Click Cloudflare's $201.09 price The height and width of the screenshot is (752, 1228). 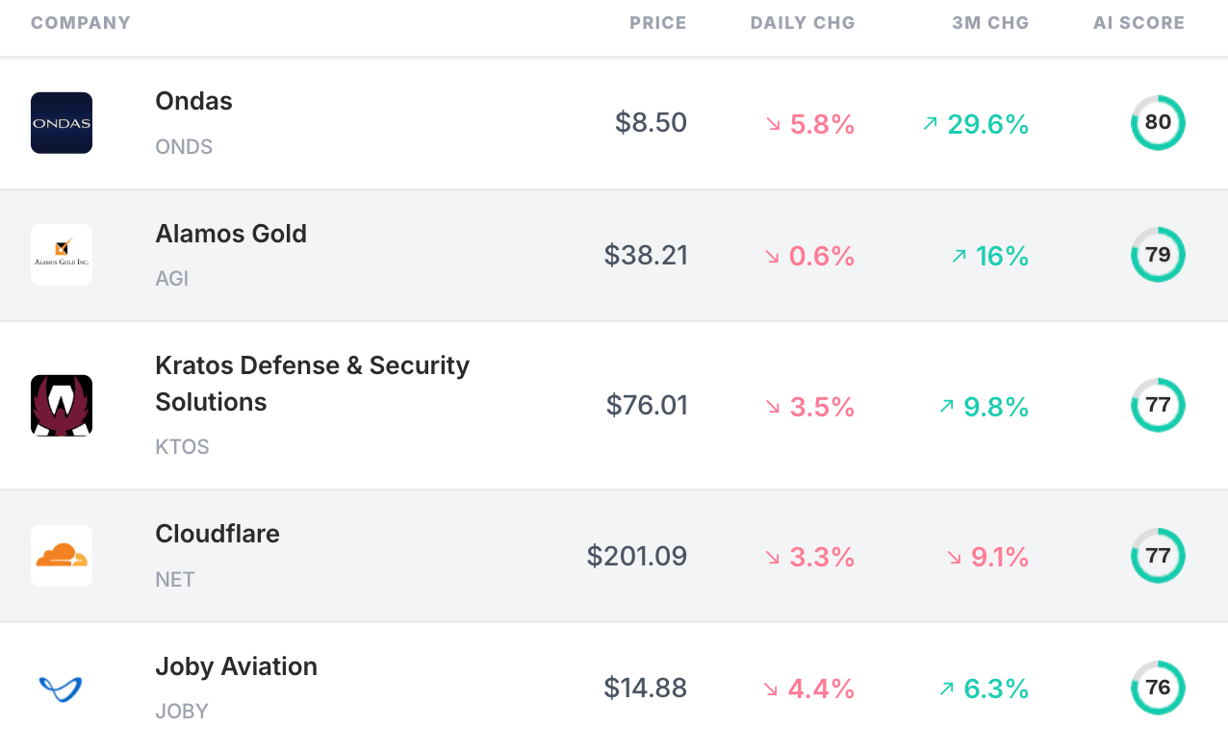(x=637, y=556)
